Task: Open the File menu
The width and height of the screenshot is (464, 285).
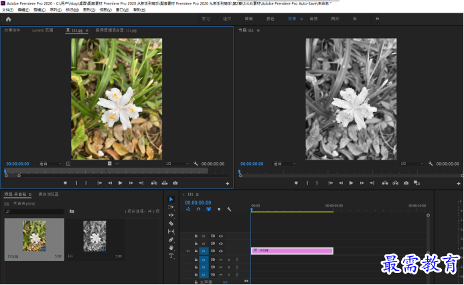Action: (7, 10)
